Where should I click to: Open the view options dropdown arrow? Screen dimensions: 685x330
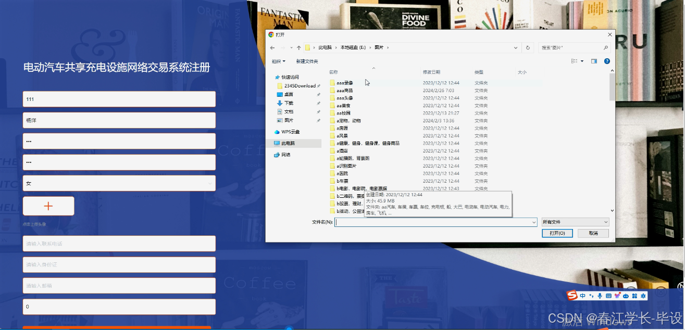[x=582, y=61]
